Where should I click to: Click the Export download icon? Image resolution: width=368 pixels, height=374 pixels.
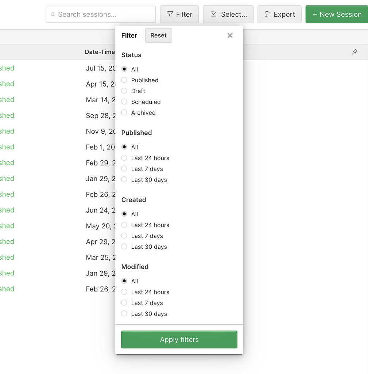[267, 14]
